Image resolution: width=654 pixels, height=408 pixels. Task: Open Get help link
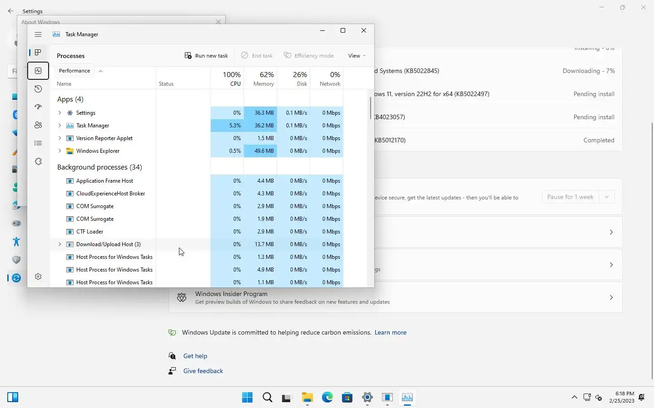tap(195, 356)
